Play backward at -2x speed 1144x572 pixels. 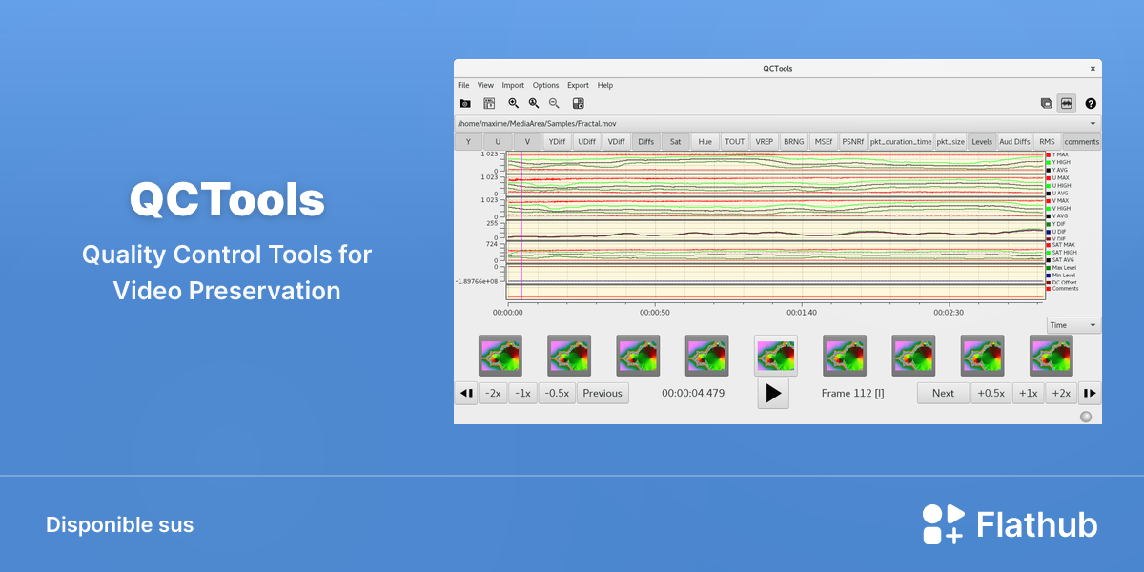point(493,393)
